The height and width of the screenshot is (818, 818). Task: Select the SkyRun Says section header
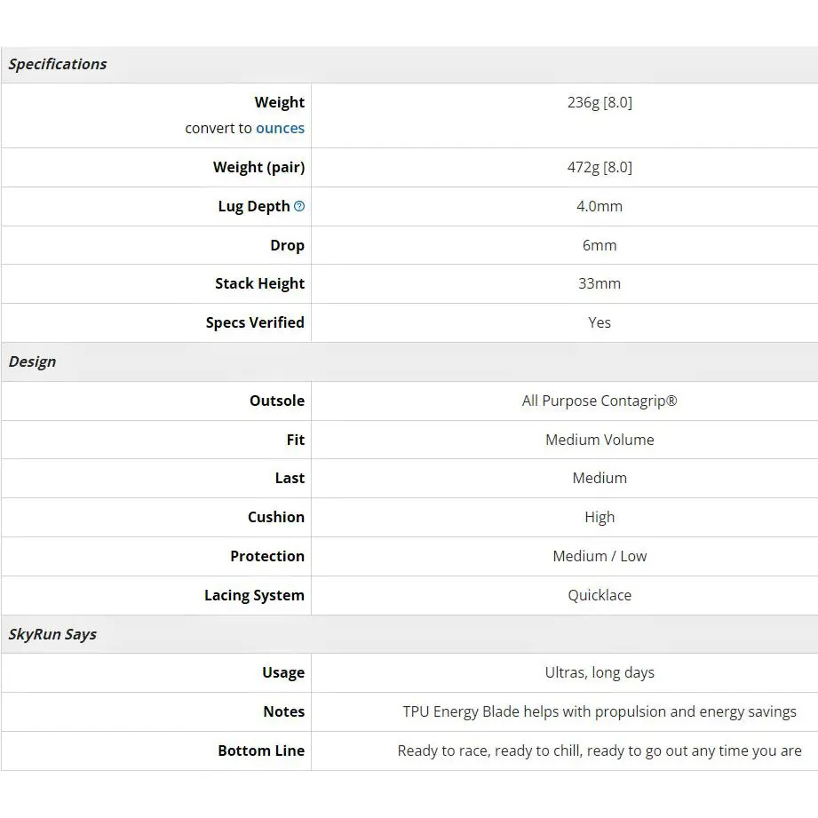click(52, 634)
